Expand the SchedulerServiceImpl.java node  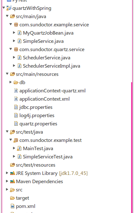(x=14, y=66)
